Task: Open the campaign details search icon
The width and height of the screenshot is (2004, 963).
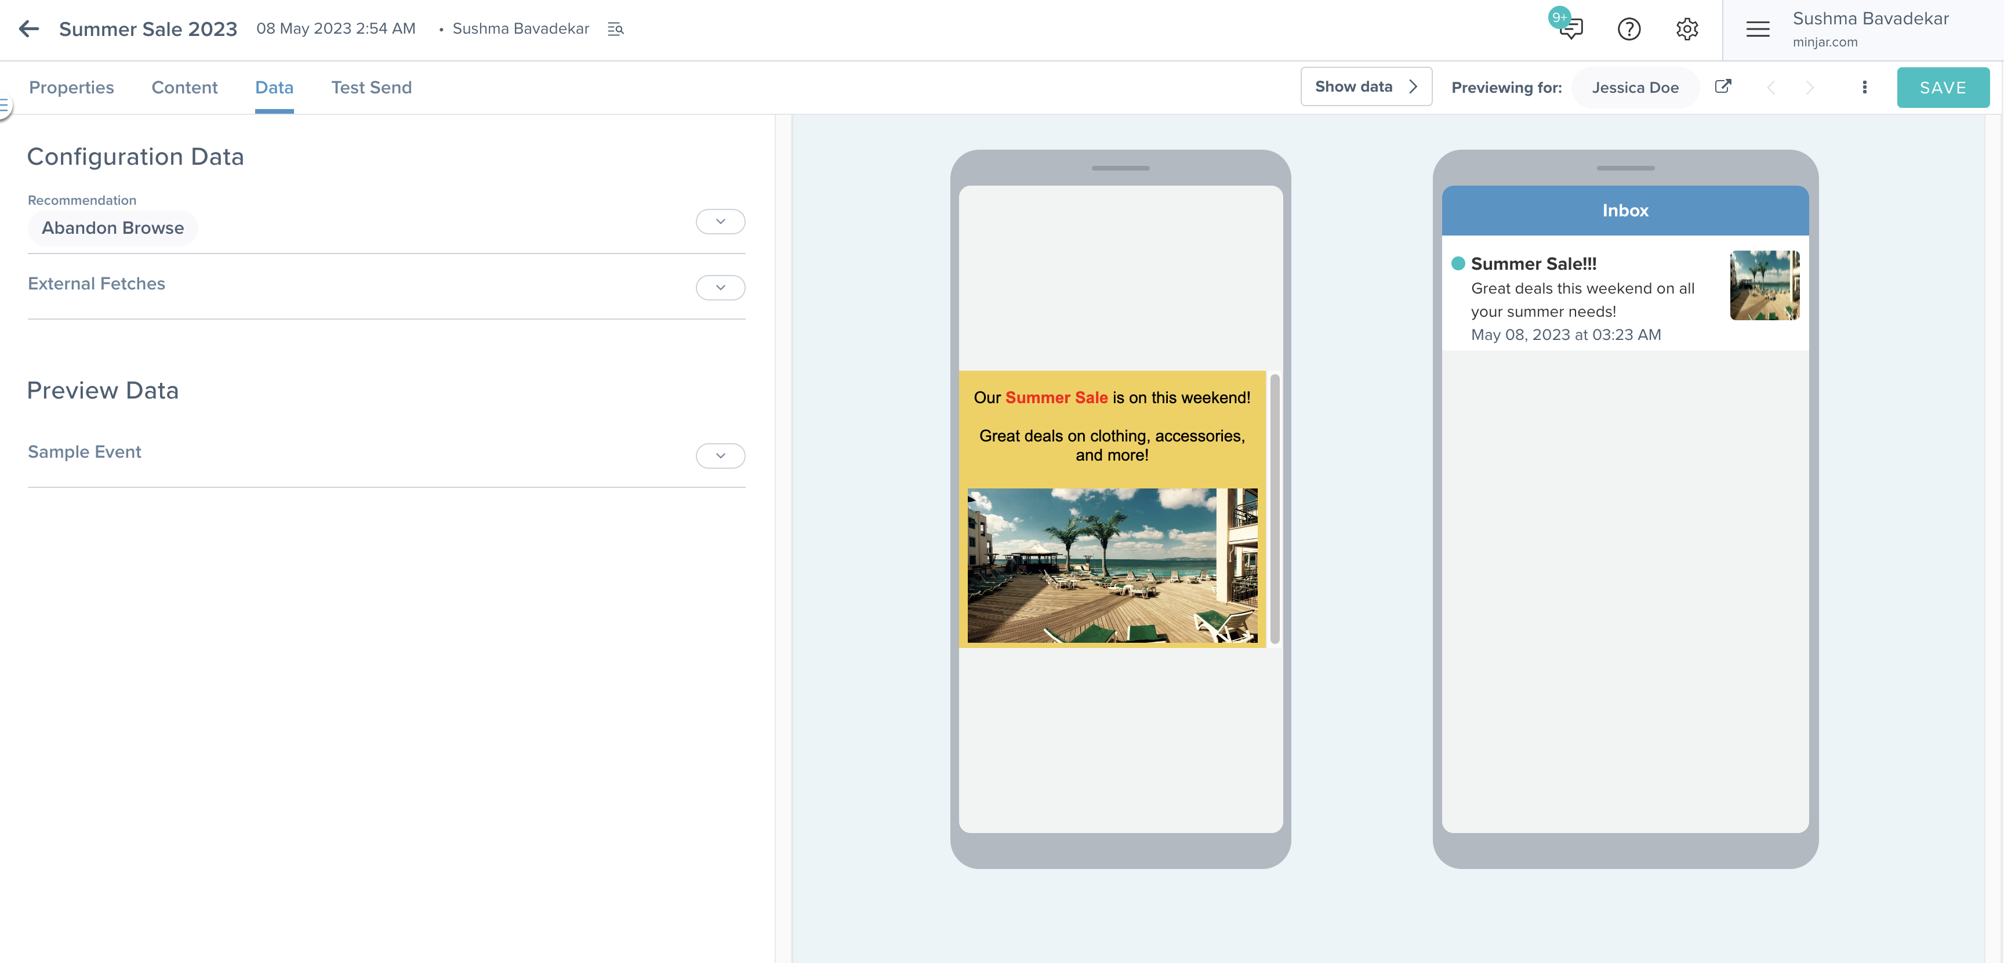Action: 615,29
